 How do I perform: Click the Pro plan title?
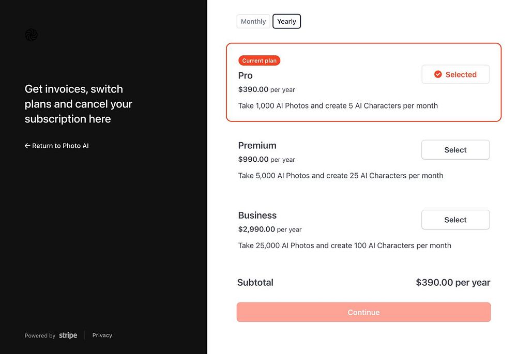(246, 75)
